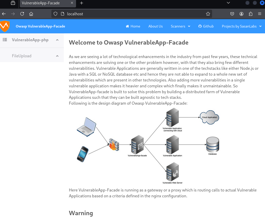
Task: Open the Firefox account icon
Action: [242, 14]
